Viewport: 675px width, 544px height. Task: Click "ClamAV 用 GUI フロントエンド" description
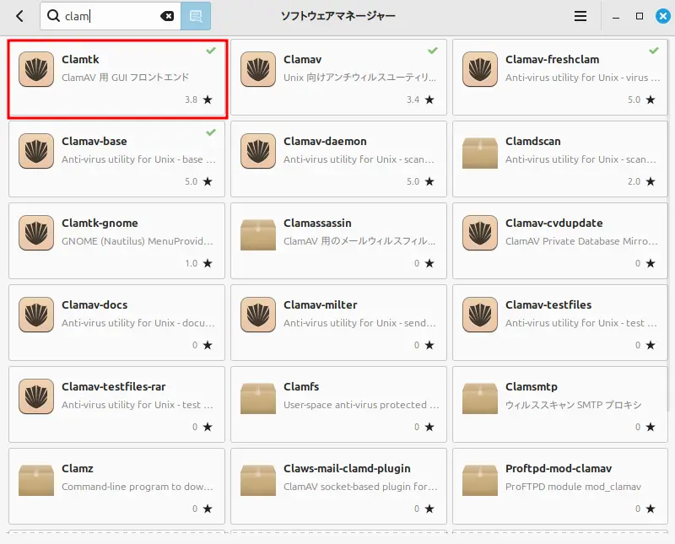(125, 78)
